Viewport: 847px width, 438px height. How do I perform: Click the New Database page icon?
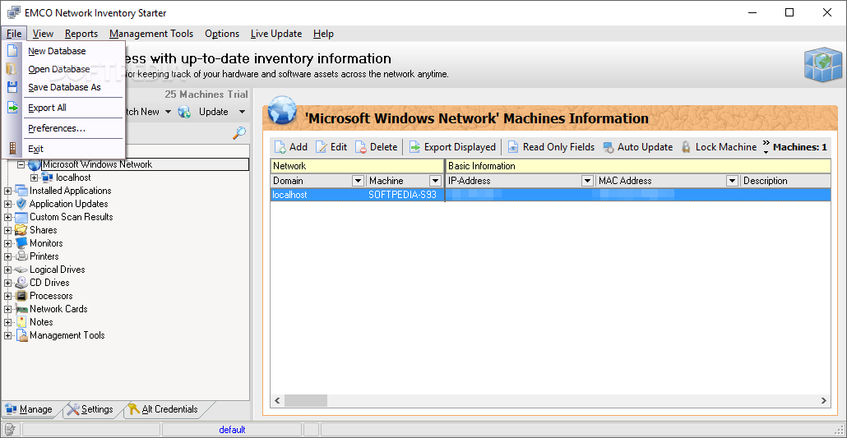pyautogui.click(x=12, y=51)
